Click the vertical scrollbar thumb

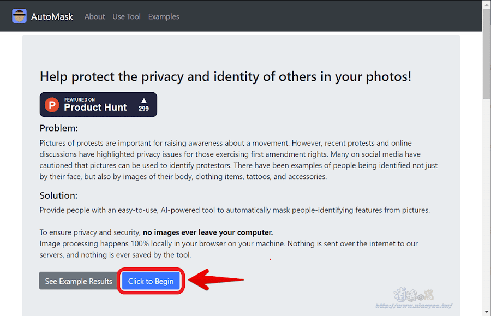coord(487,53)
